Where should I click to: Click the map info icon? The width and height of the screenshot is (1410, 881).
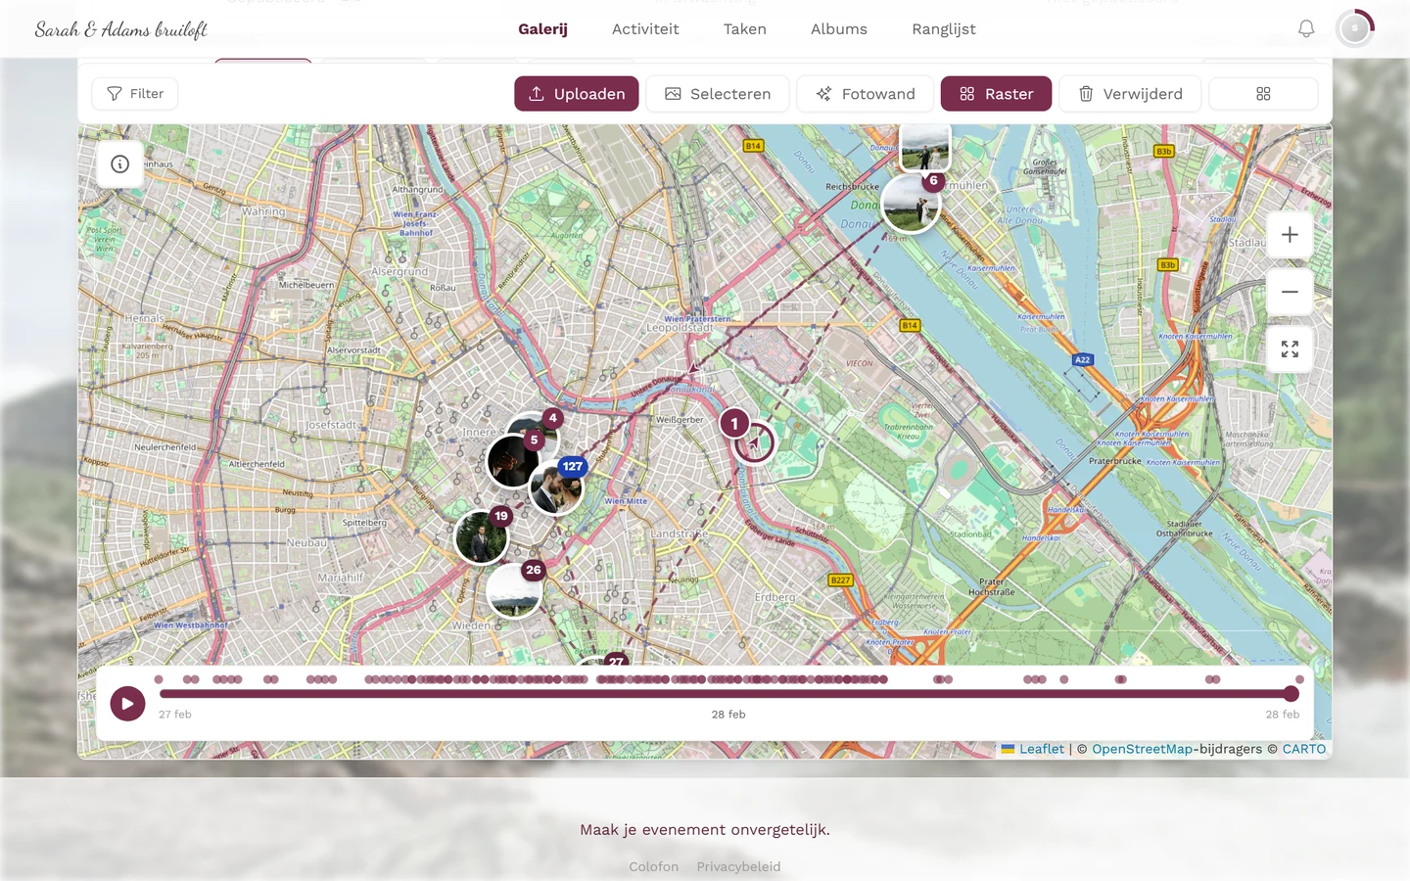point(120,164)
